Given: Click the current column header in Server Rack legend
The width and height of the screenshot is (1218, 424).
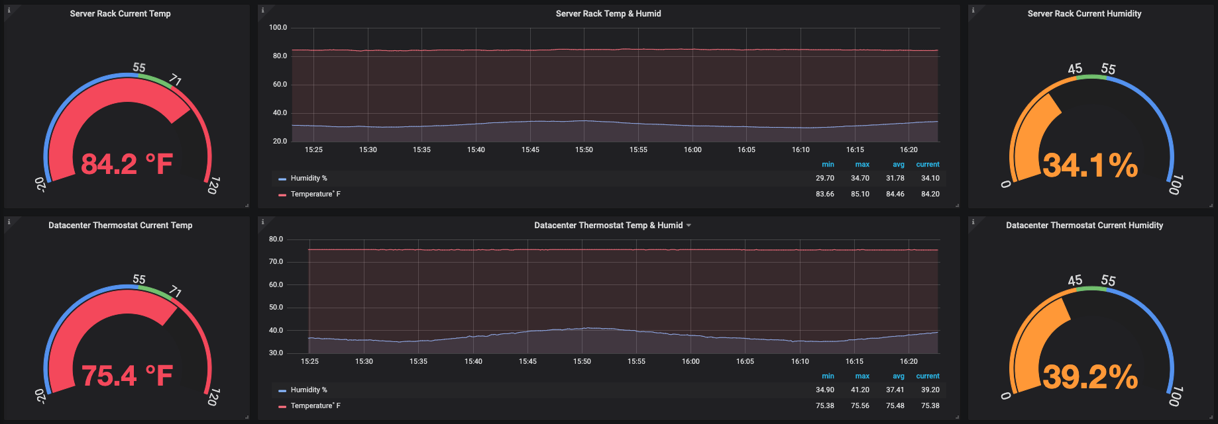Looking at the screenshot, I should (x=927, y=165).
